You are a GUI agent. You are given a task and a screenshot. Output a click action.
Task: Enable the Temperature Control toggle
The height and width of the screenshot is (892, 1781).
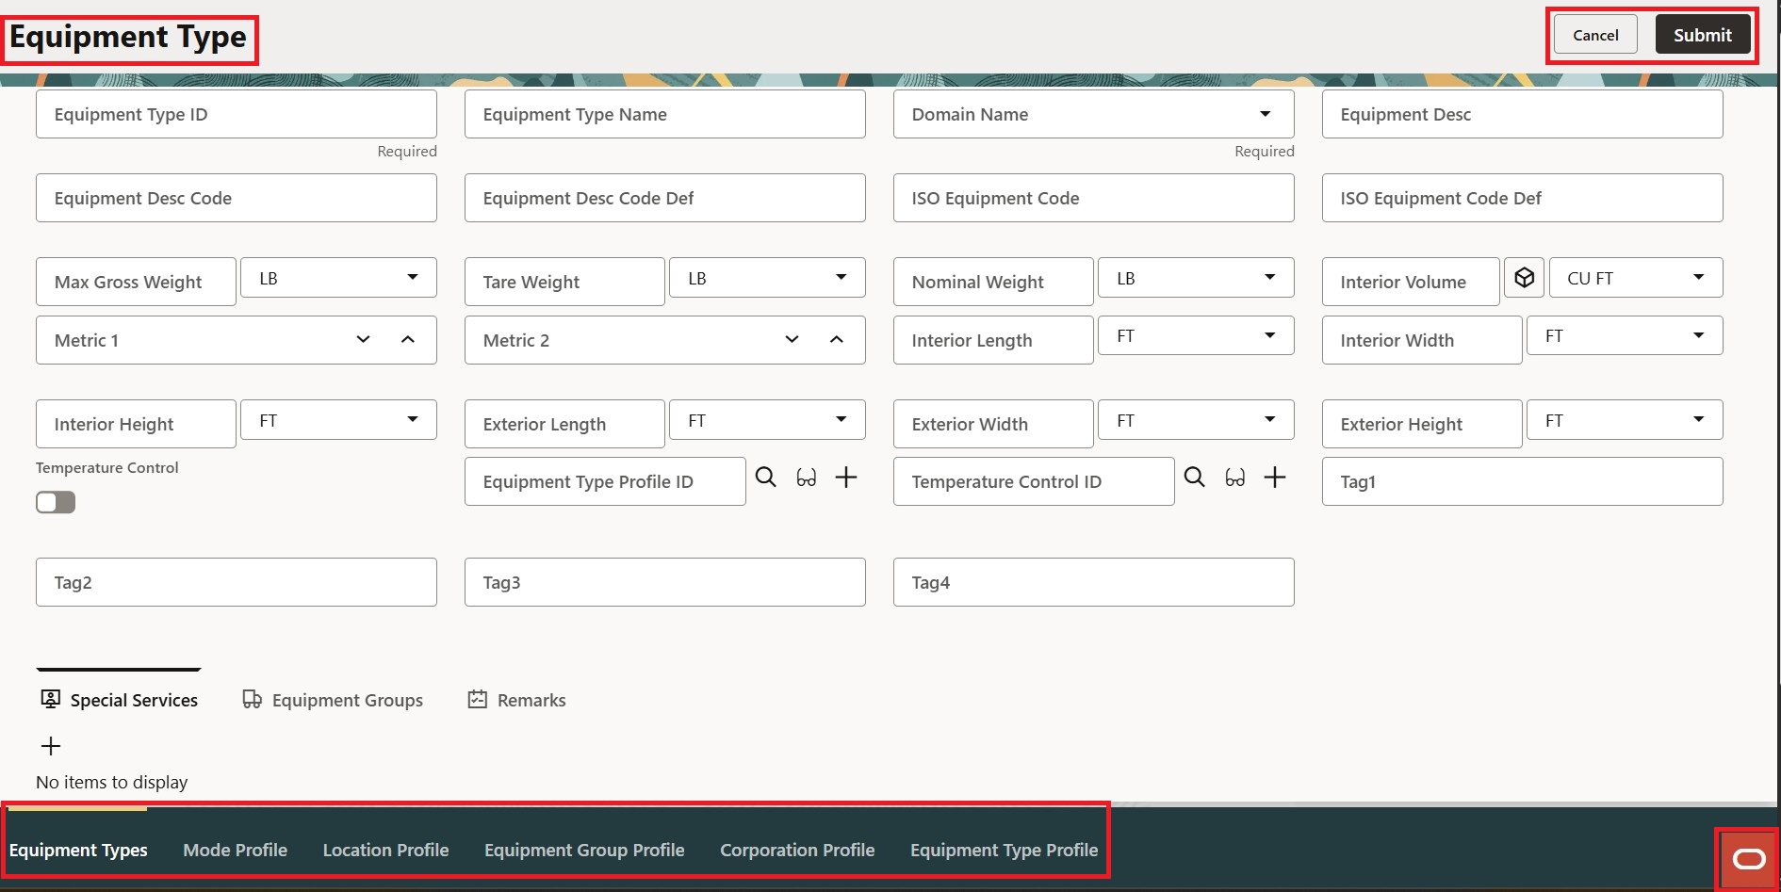[x=55, y=502]
